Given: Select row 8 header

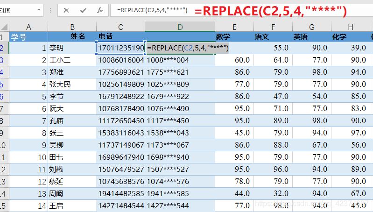Looking at the screenshot, I should (x=4, y=121).
